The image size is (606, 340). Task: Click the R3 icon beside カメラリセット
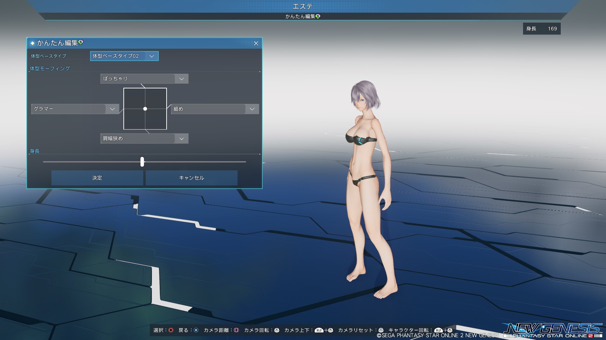(381, 330)
